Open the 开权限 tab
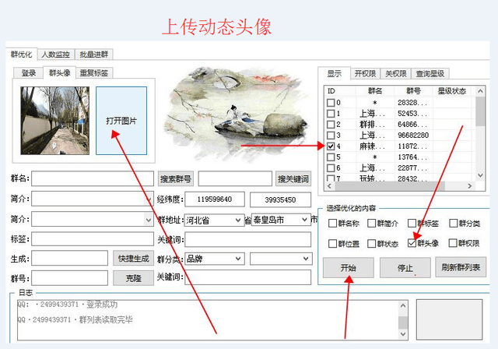Image resolution: width=498 pixels, height=349 pixels. (x=365, y=74)
